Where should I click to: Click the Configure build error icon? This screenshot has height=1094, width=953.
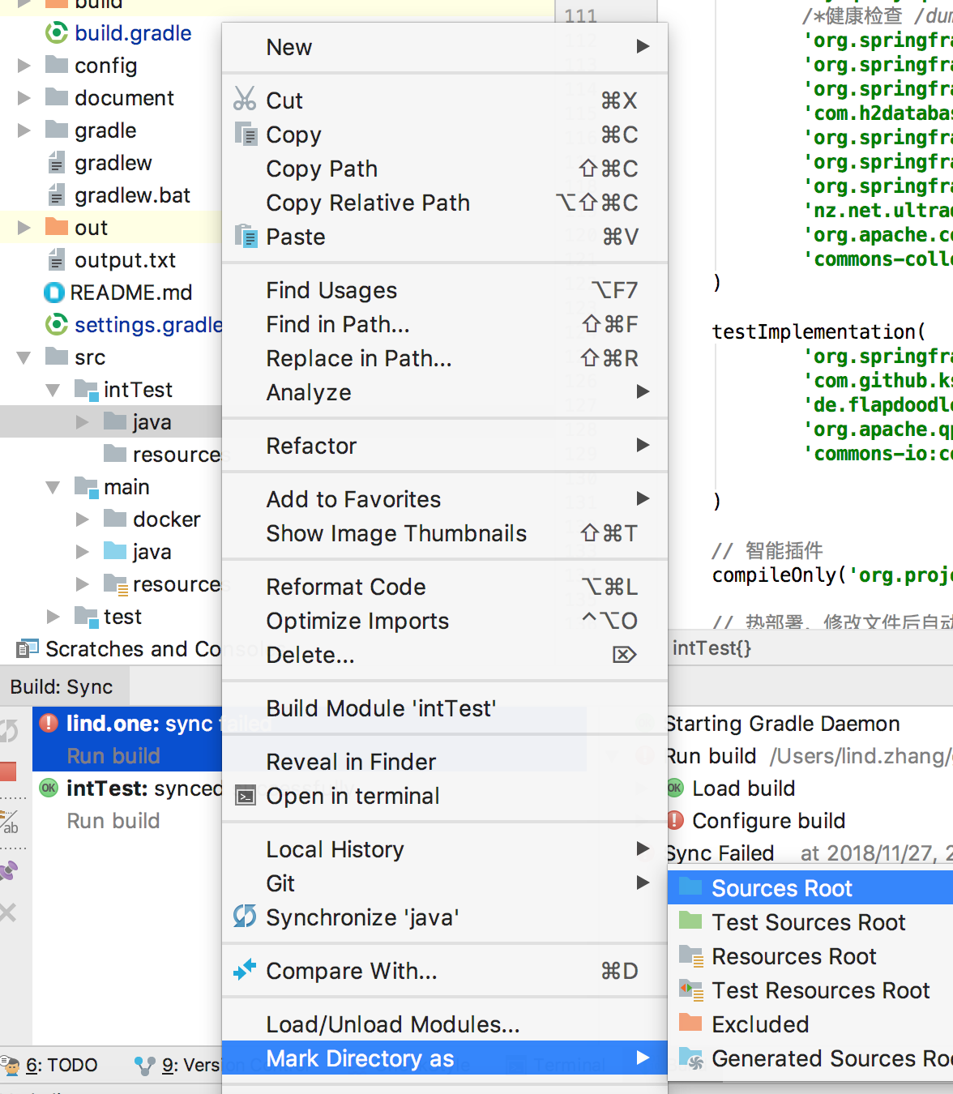point(675,820)
